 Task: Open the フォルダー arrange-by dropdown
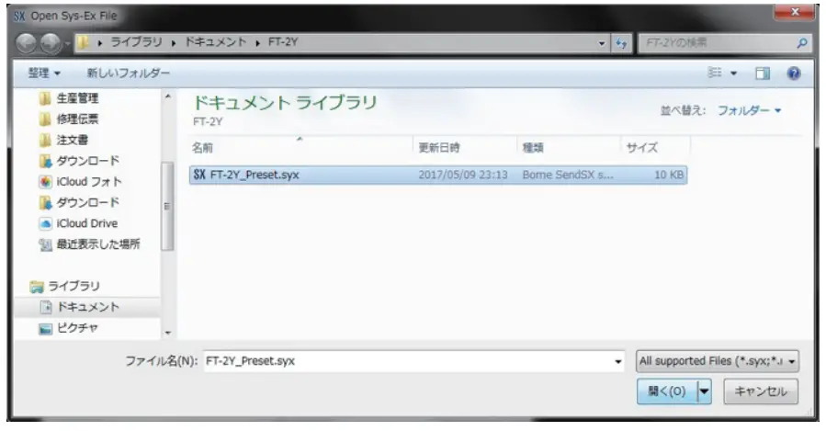point(749,110)
